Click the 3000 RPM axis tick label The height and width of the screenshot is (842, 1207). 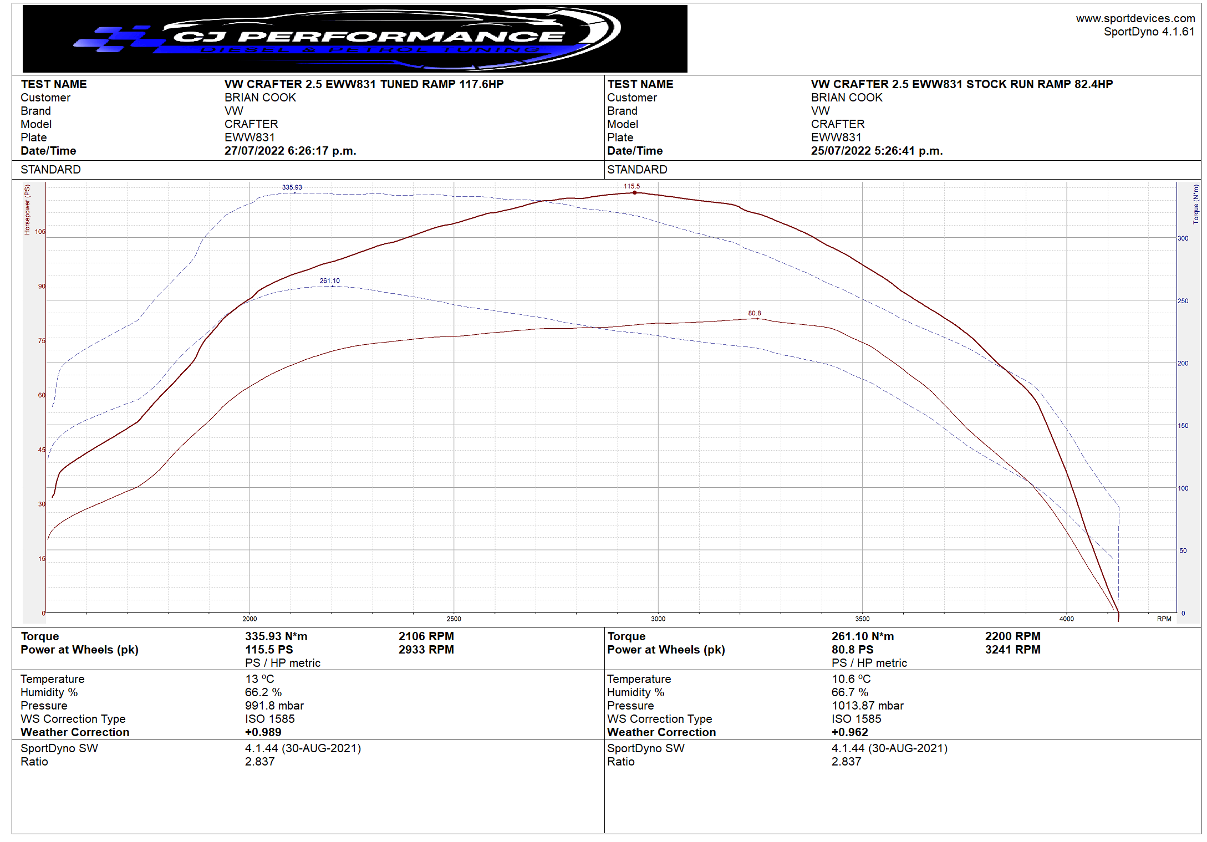[x=658, y=619]
